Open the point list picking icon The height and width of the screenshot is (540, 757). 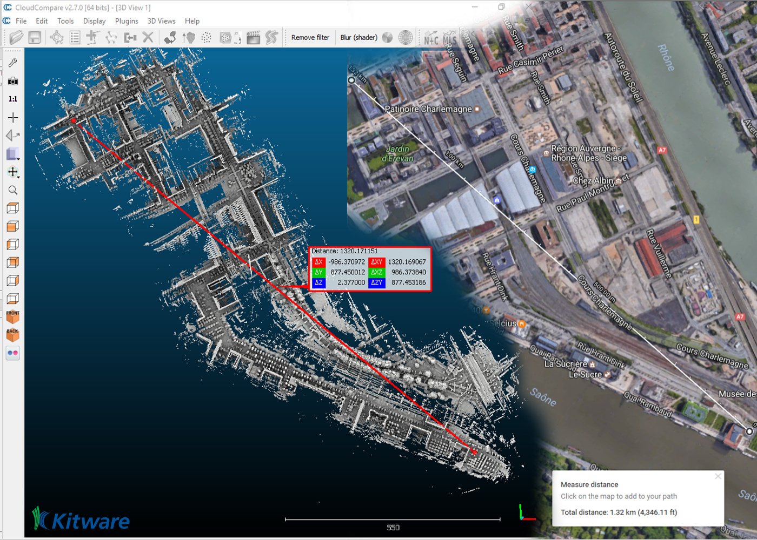click(x=75, y=37)
